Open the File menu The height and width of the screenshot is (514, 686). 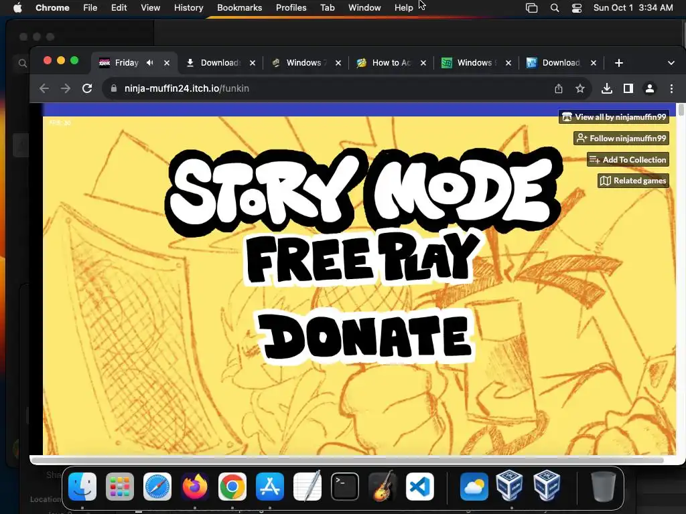pyautogui.click(x=90, y=7)
